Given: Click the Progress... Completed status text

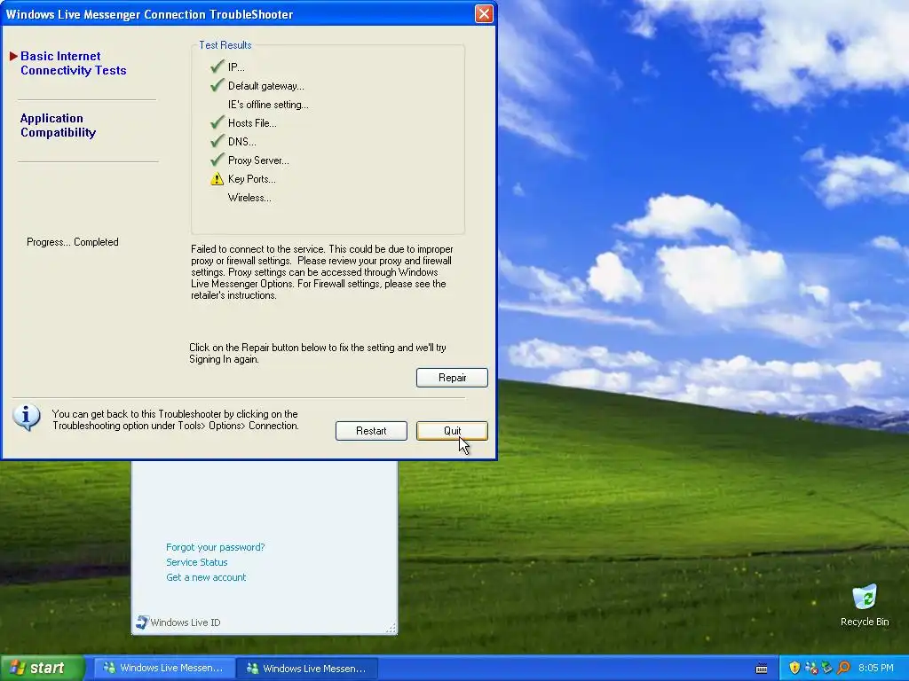Looking at the screenshot, I should click(73, 242).
